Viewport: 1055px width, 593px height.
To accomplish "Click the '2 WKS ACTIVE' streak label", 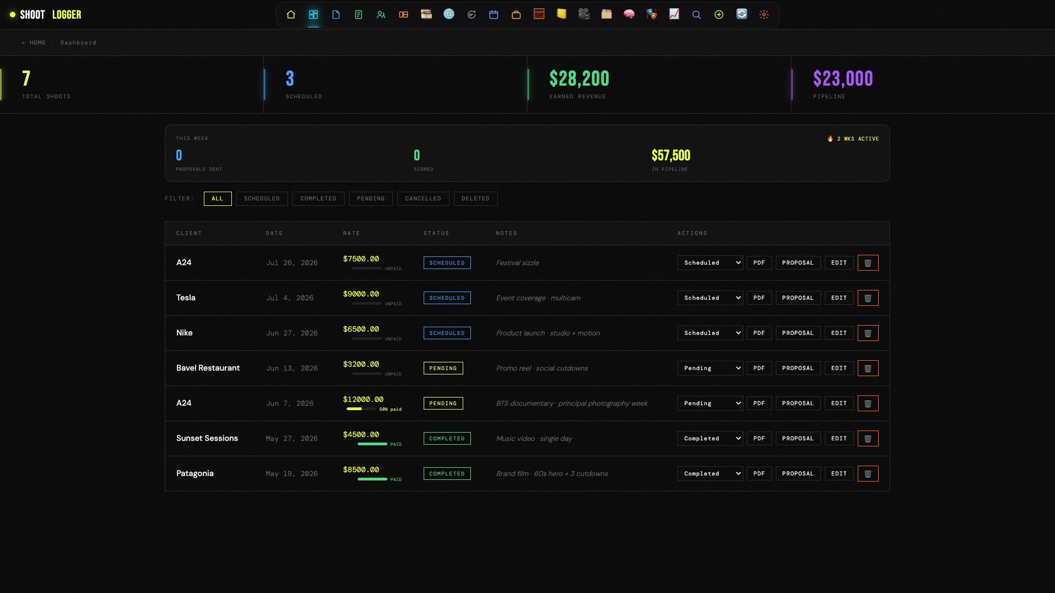I will click(853, 139).
